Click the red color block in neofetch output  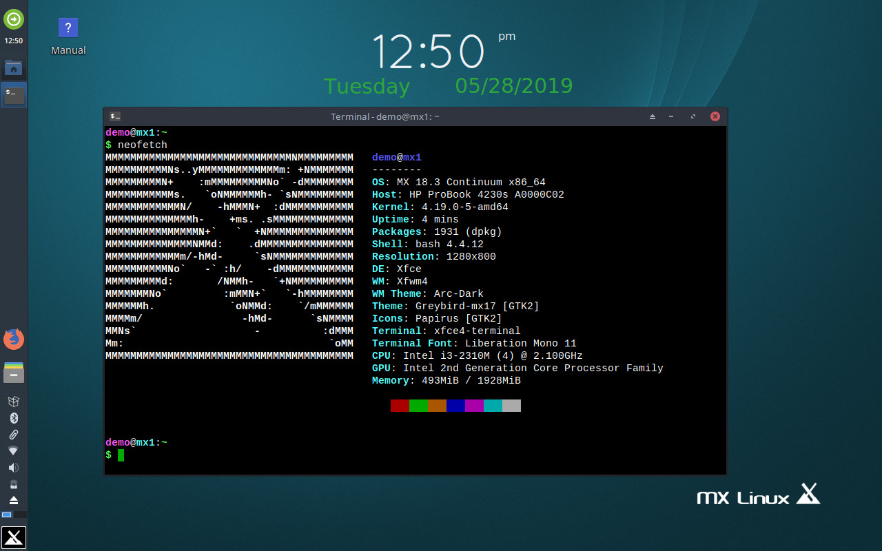click(400, 406)
